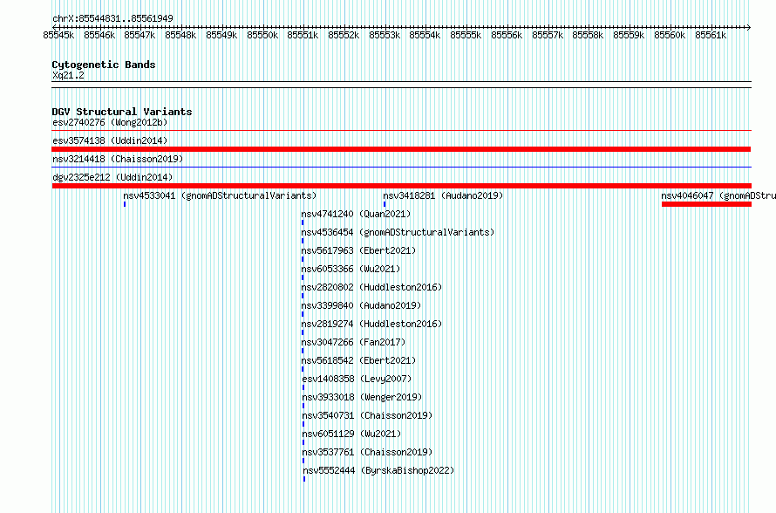Viewport: 776px width, 513px height.
Task: Open nsv6051129 (Wu2021) variant
Action: pyautogui.click(x=352, y=434)
